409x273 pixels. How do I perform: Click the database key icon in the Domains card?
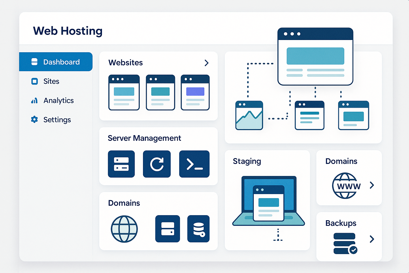(198, 229)
